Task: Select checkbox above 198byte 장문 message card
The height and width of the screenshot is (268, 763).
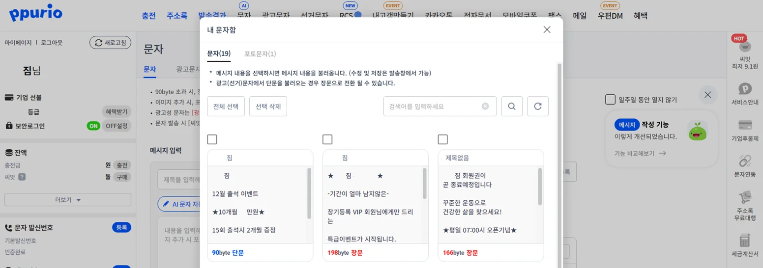Action: 327,139
